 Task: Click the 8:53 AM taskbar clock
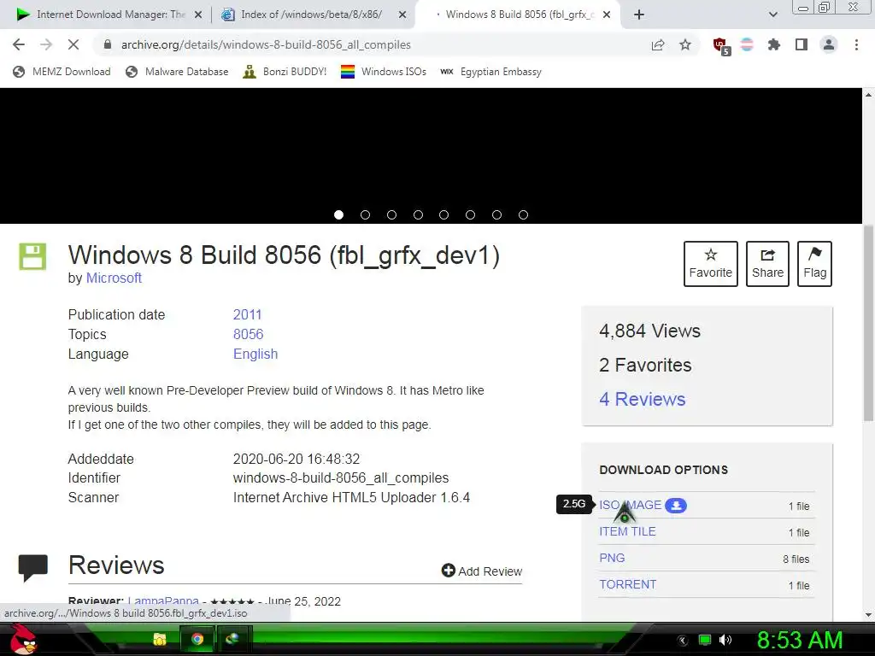coord(800,640)
